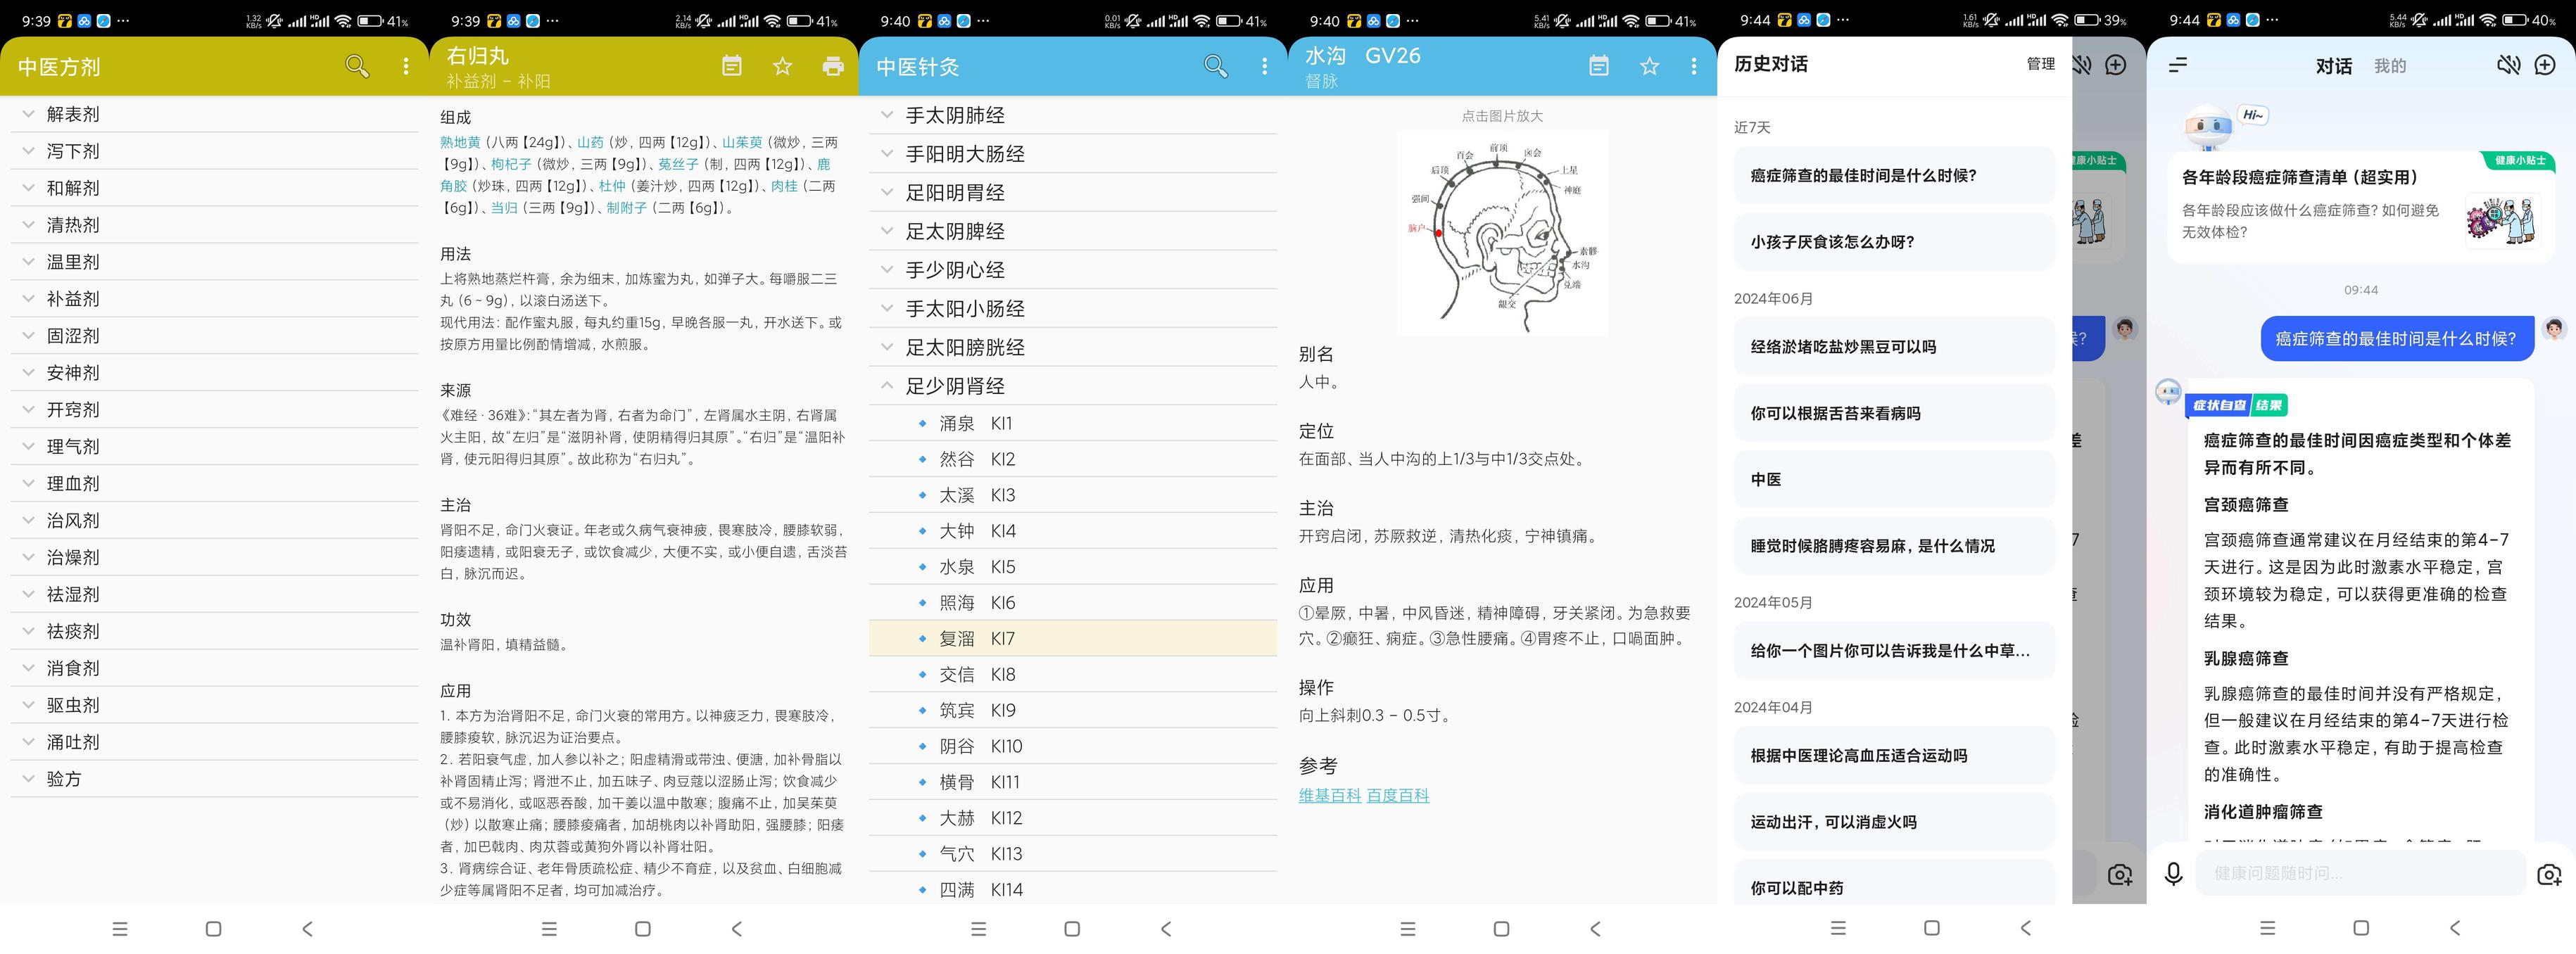The image size is (2576, 954).
Task: Expand 手少阴心经 meridian
Action: (1073, 270)
